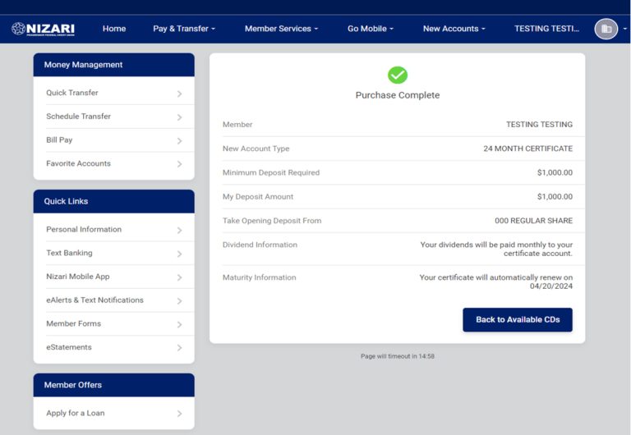The height and width of the screenshot is (435, 631).
Task: Open the Member Services dropdown
Action: tap(282, 29)
